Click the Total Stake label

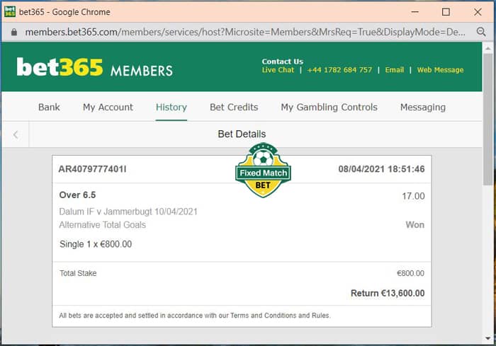point(78,273)
